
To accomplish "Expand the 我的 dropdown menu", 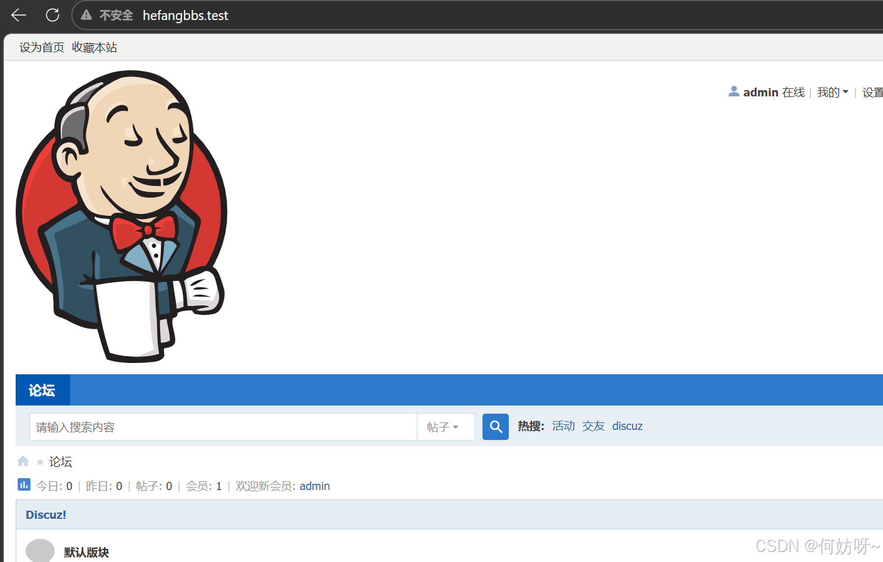I will (x=832, y=92).
